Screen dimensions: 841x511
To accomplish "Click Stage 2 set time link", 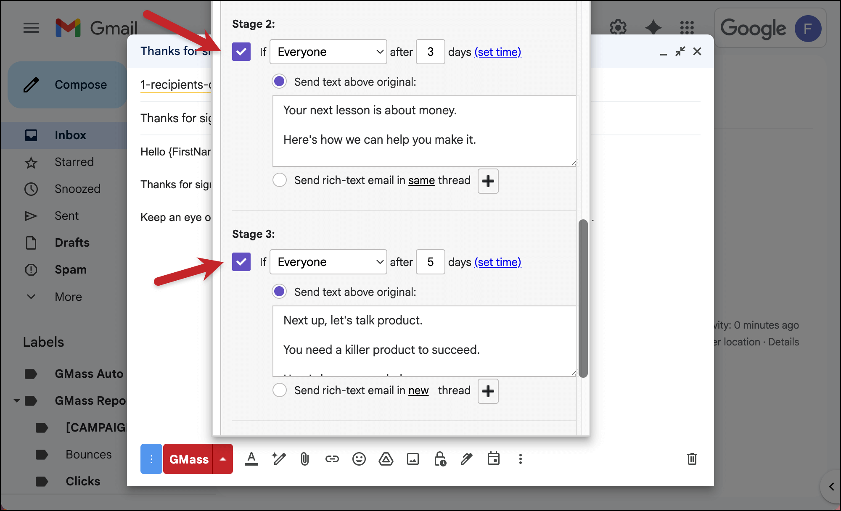I will (x=498, y=52).
